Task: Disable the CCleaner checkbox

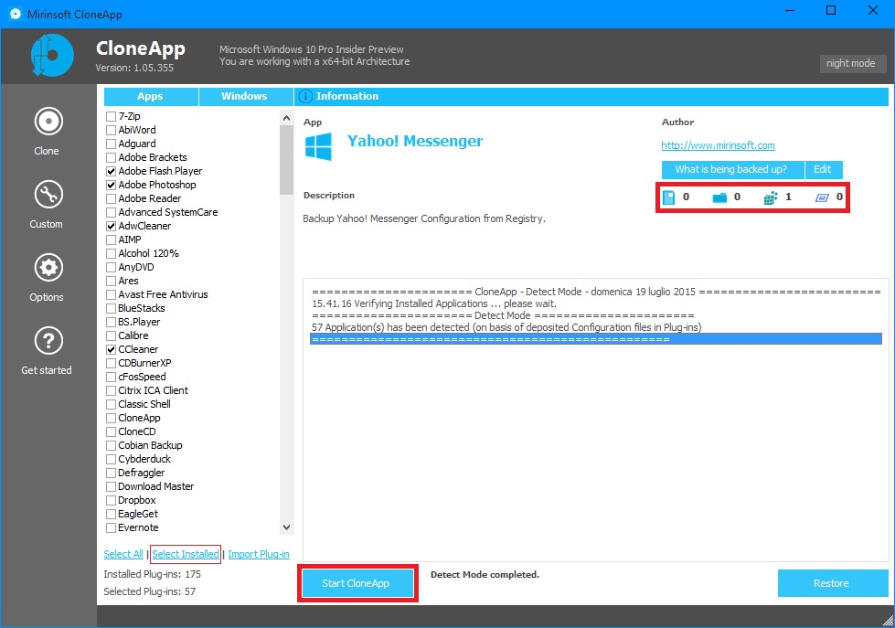Action: click(x=112, y=349)
